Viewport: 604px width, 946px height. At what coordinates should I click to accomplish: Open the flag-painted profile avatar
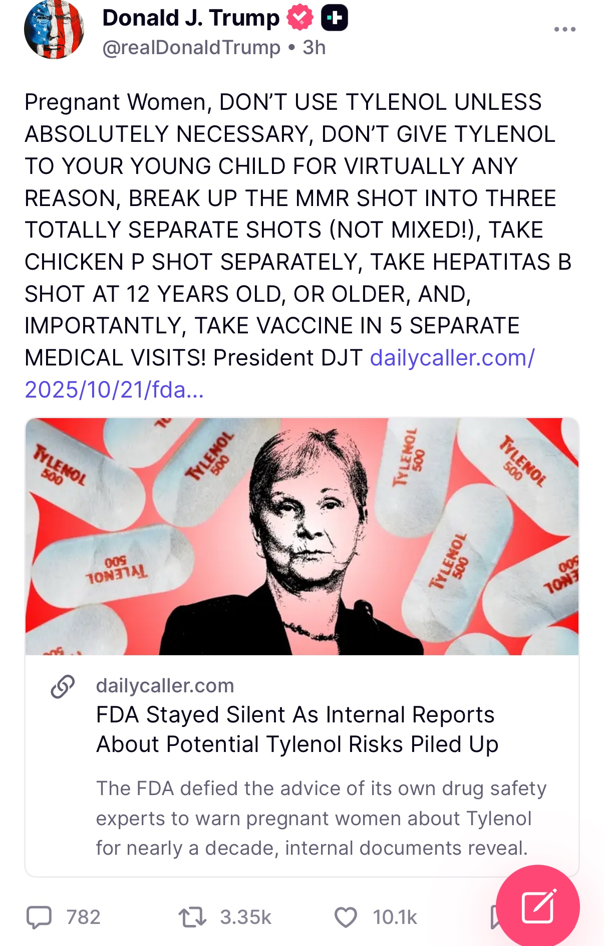[54, 30]
